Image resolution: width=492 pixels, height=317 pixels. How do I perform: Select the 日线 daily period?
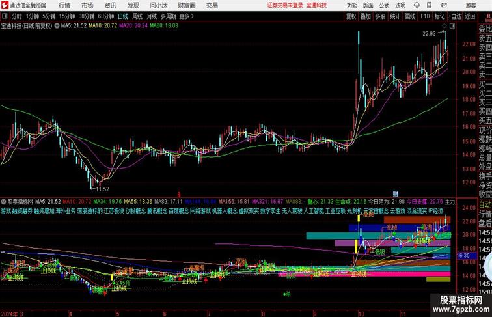(123, 16)
